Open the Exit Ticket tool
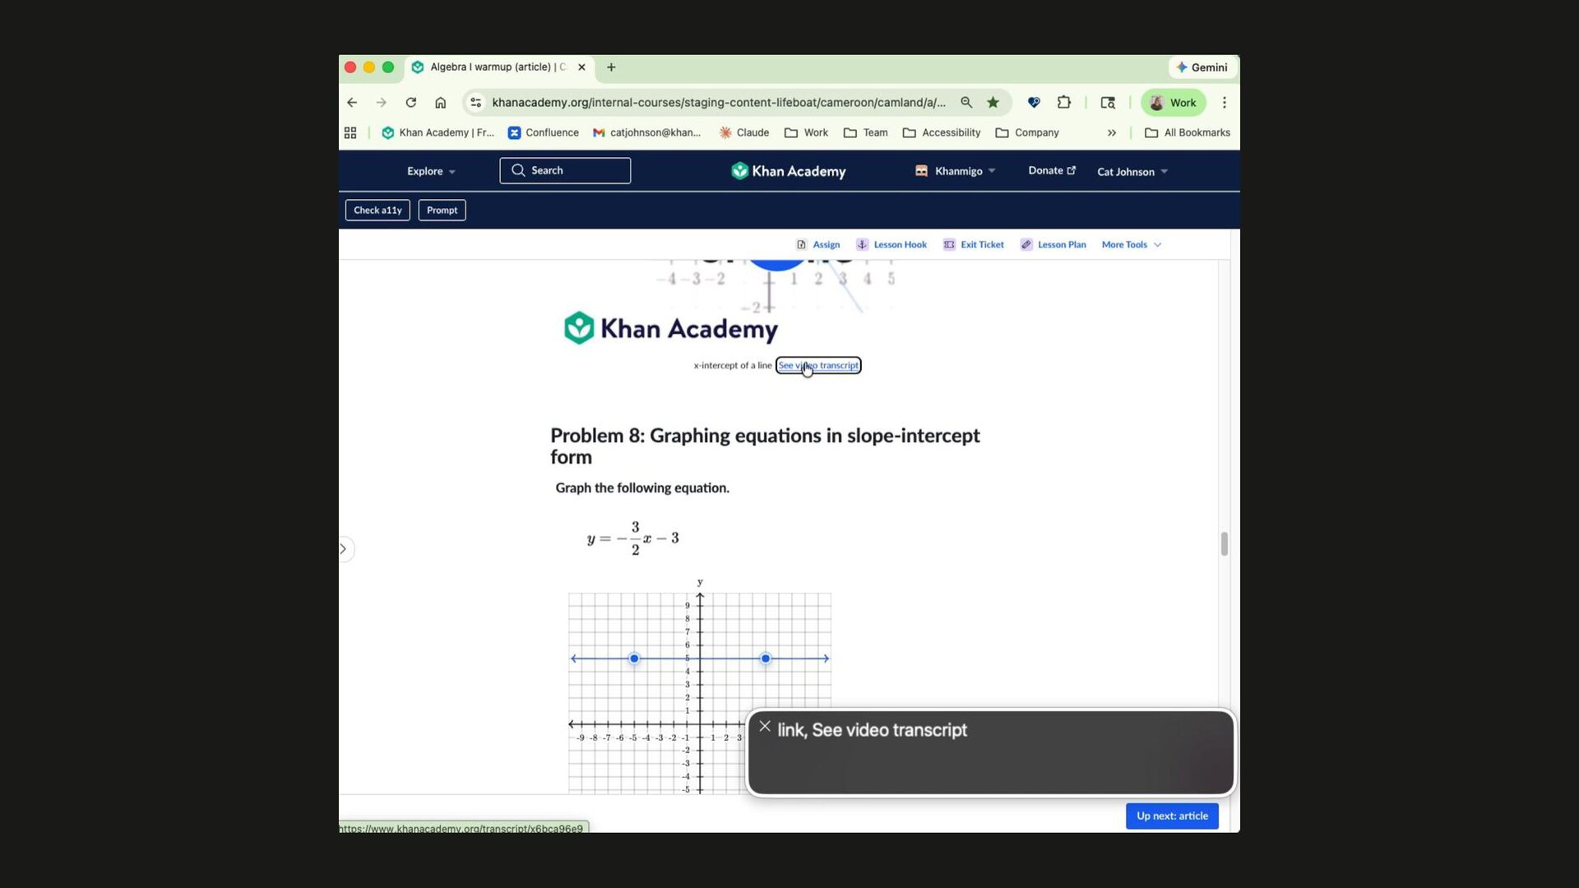 974,244
